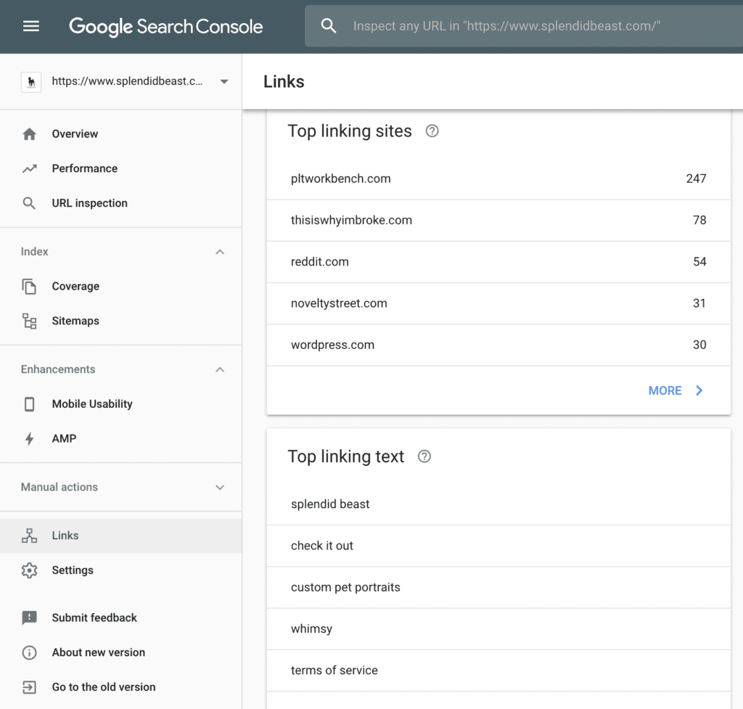The image size is (743, 709).
Task: Click the 78 link count
Action: click(699, 221)
